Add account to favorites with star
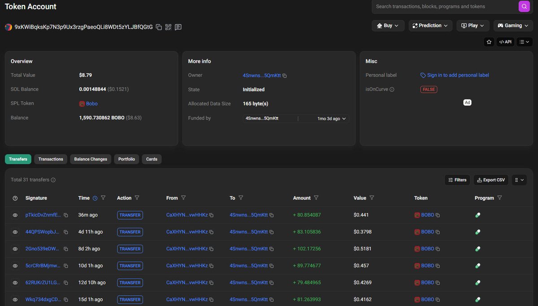The height and width of the screenshot is (306, 538). pyautogui.click(x=489, y=42)
